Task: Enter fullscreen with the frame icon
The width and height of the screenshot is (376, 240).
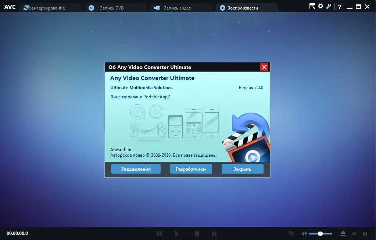Action: (354, 233)
